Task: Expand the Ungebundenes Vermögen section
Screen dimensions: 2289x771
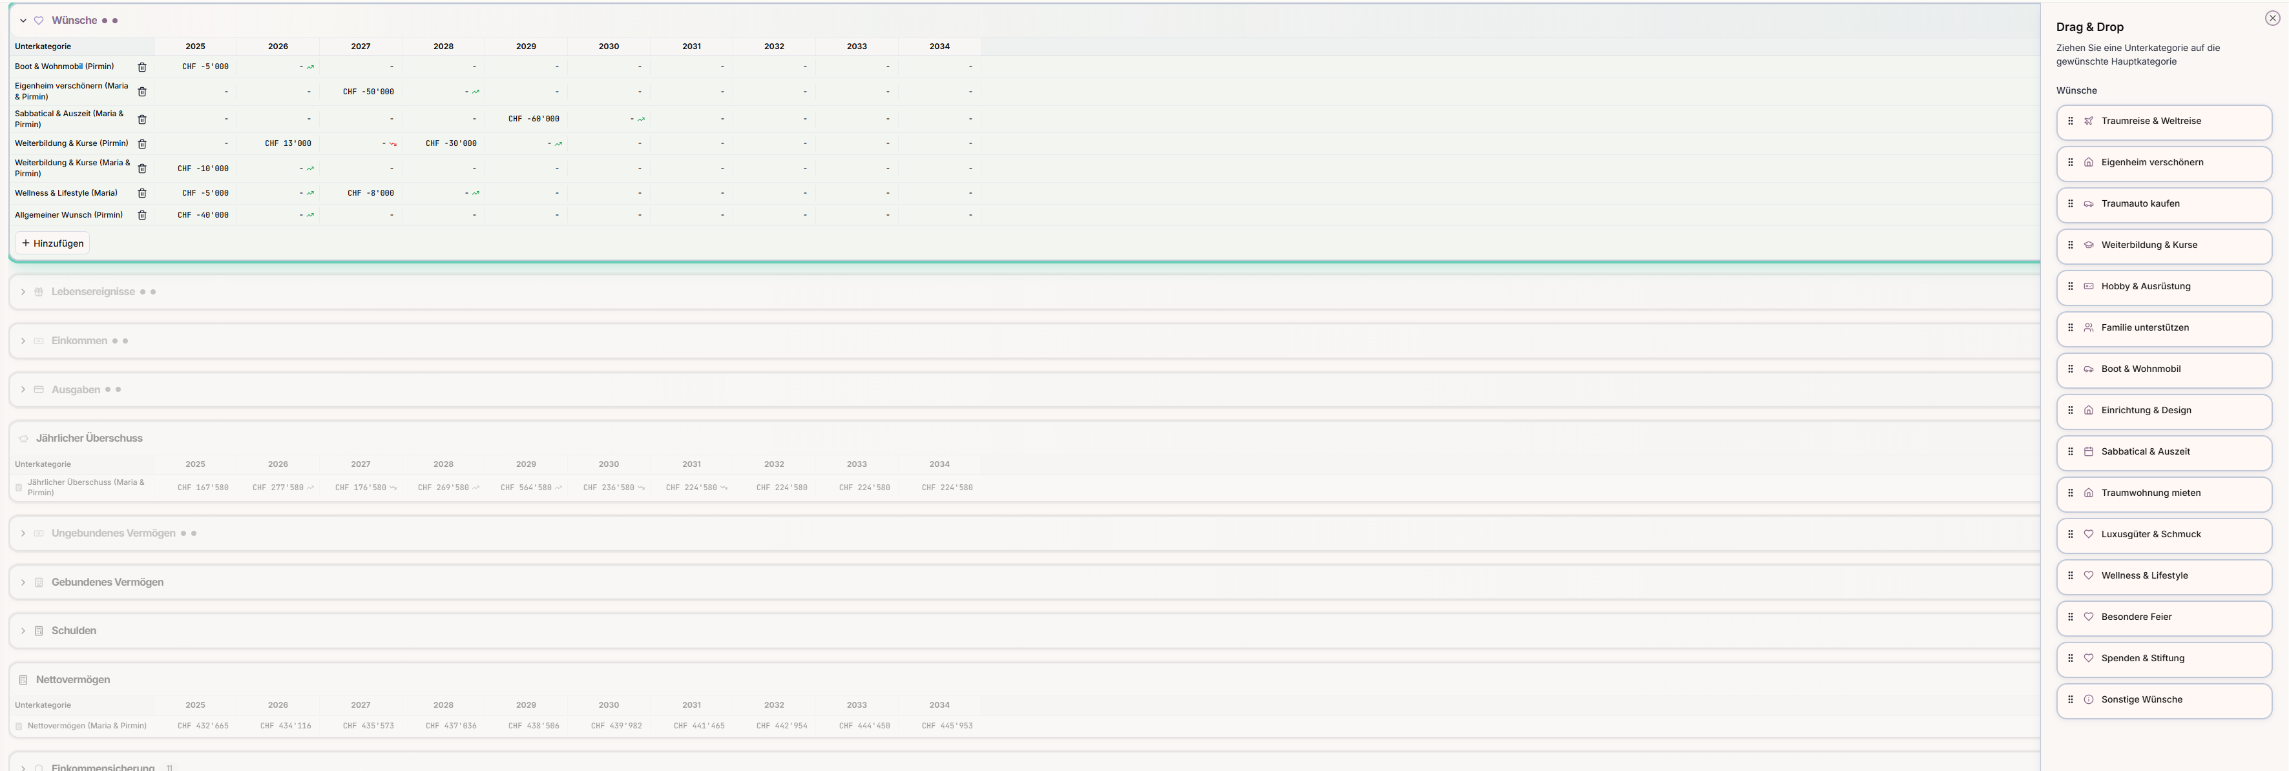Action: pyautogui.click(x=23, y=534)
